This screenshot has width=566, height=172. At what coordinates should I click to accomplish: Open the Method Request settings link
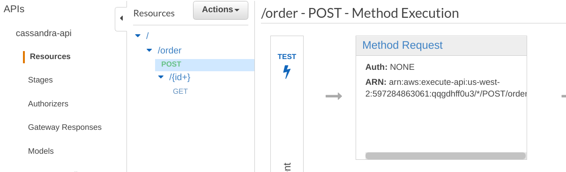402,45
